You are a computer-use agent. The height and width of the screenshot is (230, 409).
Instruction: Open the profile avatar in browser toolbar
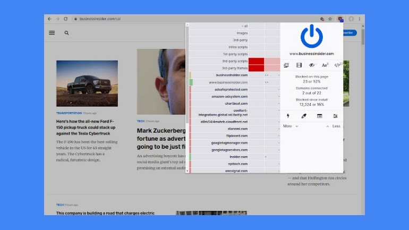point(351,19)
